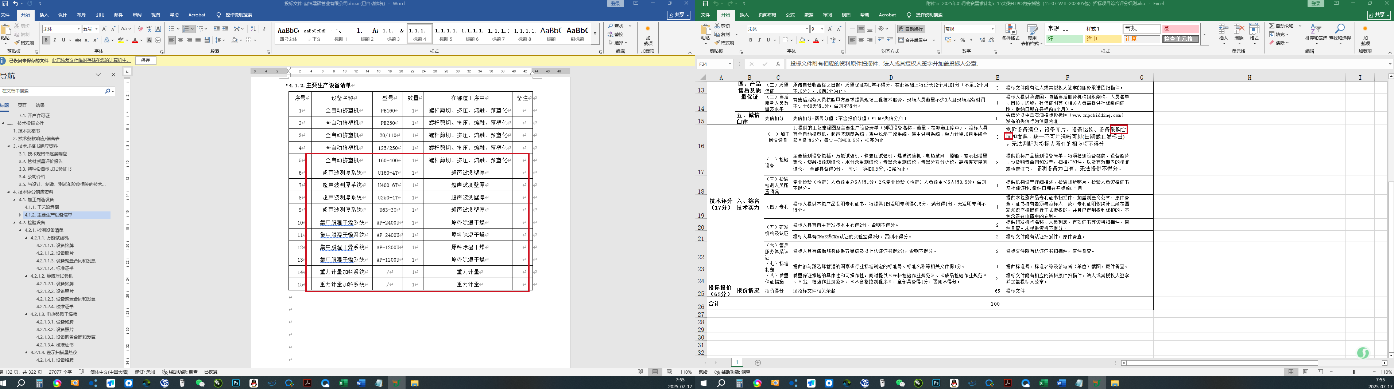Apply percent style in Excel's number group
This screenshot has height=389, width=1394.
[963, 40]
